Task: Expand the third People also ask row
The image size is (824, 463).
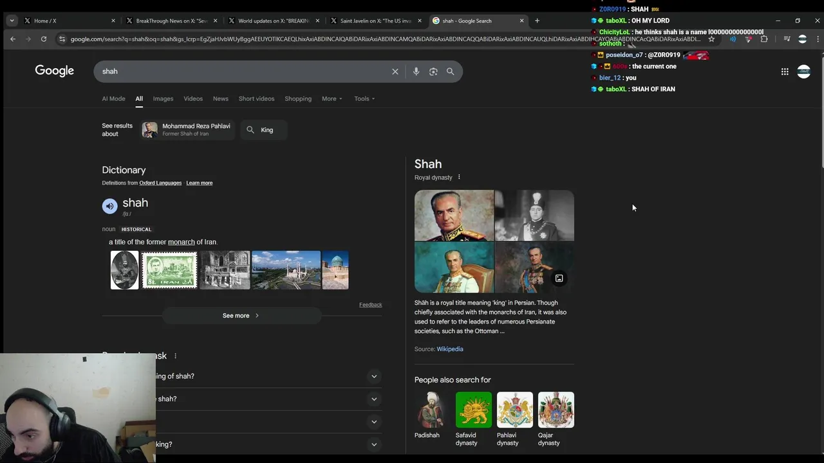Action: point(374,422)
